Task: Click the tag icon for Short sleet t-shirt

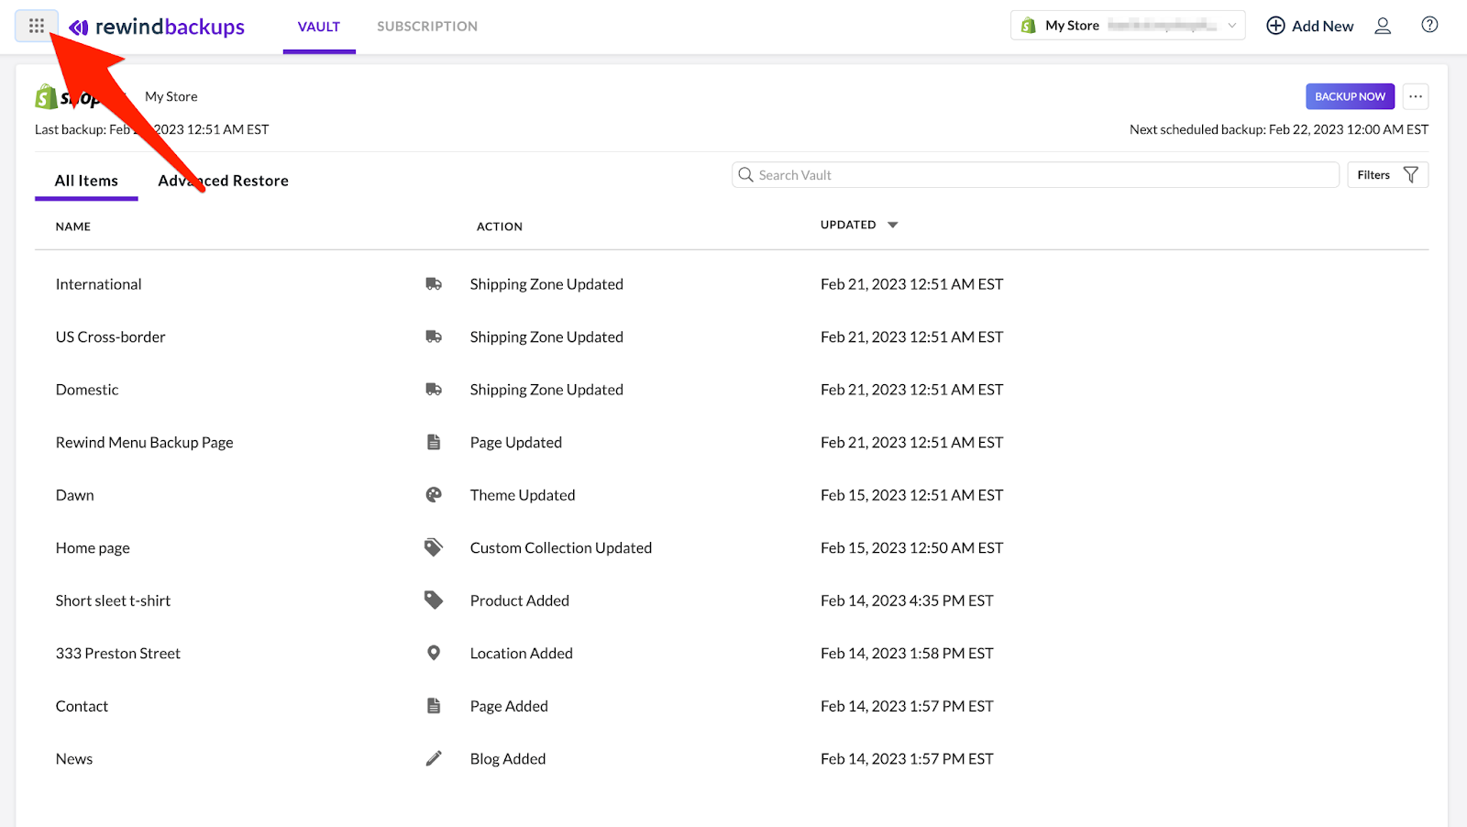Action: pyautogui.click(x=434, y=600)
